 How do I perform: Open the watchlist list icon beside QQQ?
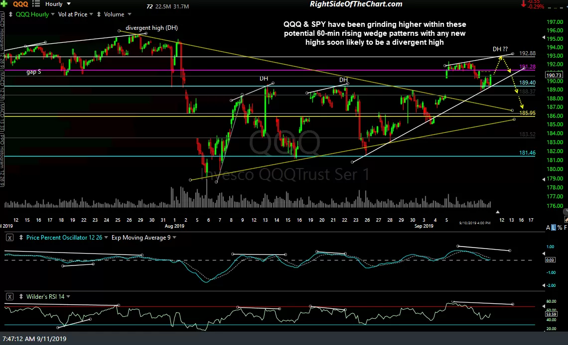(x=36, y=4)
